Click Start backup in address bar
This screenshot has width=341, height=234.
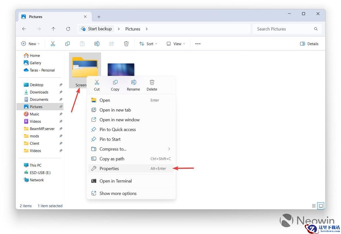tap(97, 29)
